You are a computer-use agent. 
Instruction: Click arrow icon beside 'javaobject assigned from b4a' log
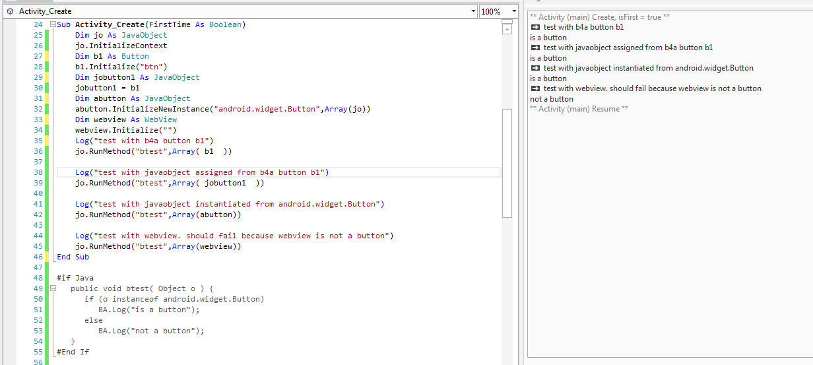(x=535, y=48)
